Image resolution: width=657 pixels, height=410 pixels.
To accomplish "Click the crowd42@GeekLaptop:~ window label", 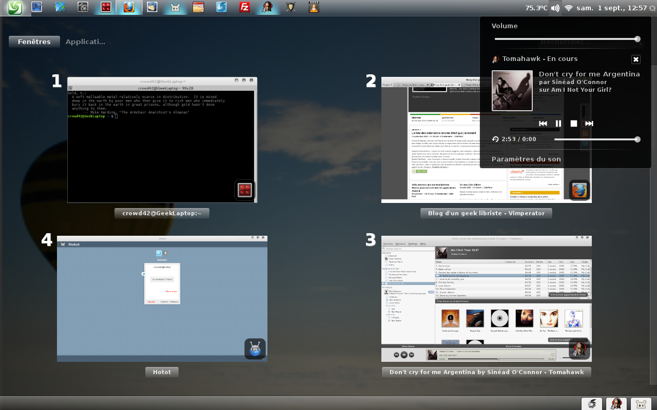I will point(162,213).
